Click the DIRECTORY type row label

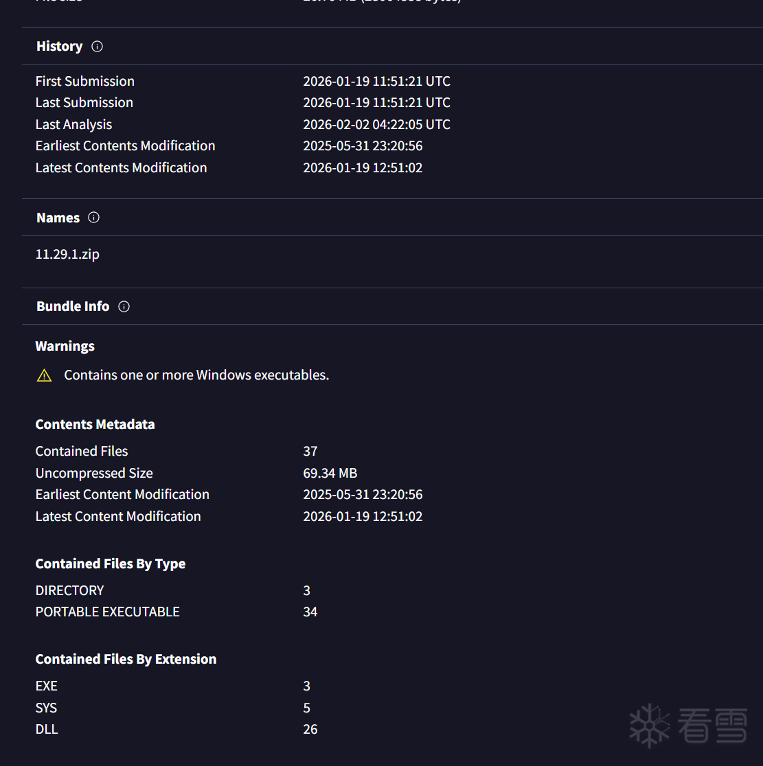[69, 590]
